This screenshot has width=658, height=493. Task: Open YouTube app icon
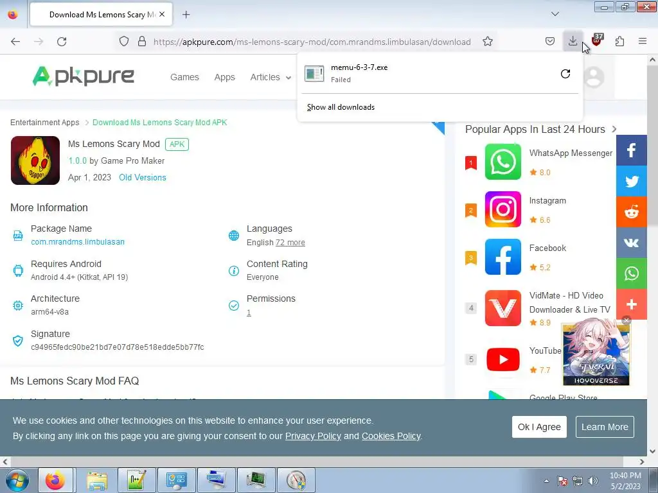pos(502,359)
